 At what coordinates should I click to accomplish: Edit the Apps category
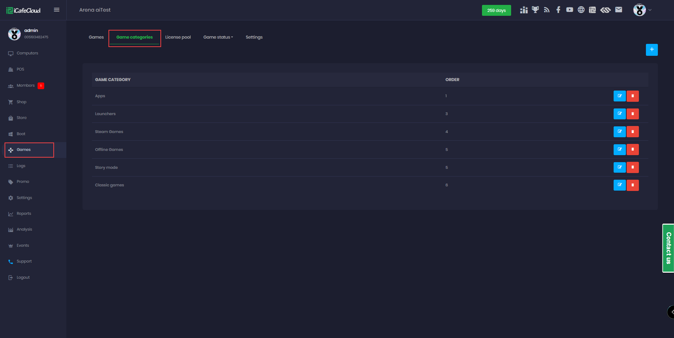(x=620, y=96)
